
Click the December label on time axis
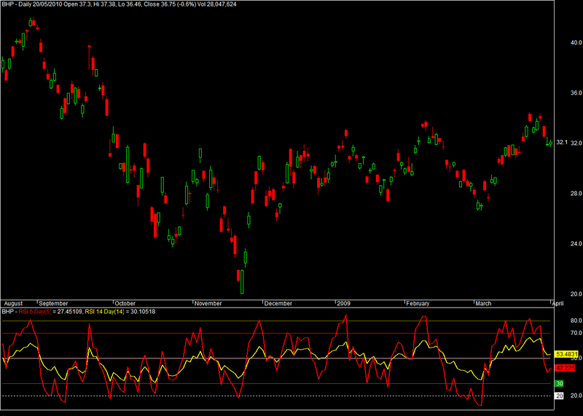(278, 303)
